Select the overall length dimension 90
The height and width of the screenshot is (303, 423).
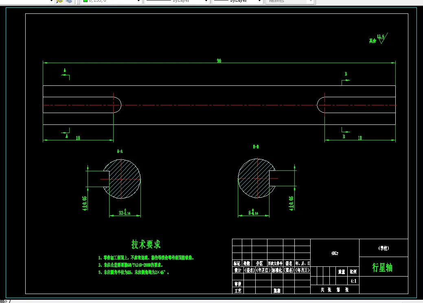click(219, 61)
